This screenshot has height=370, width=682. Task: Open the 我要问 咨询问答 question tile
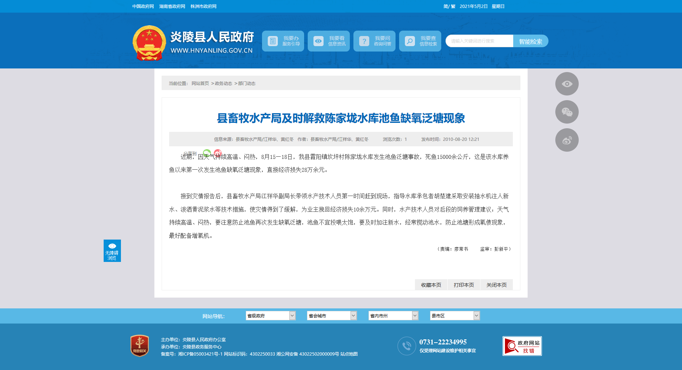tap(374, 41)
